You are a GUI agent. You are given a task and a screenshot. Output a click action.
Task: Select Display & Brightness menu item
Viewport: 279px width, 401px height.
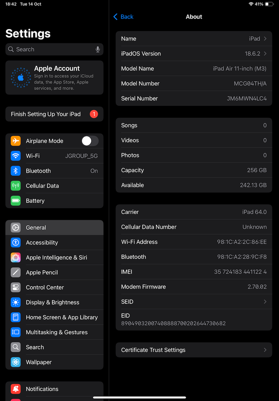coord(52,302)
